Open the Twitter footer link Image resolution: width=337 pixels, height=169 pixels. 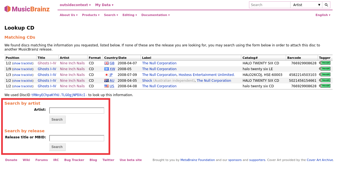click(x=108, y=160)
